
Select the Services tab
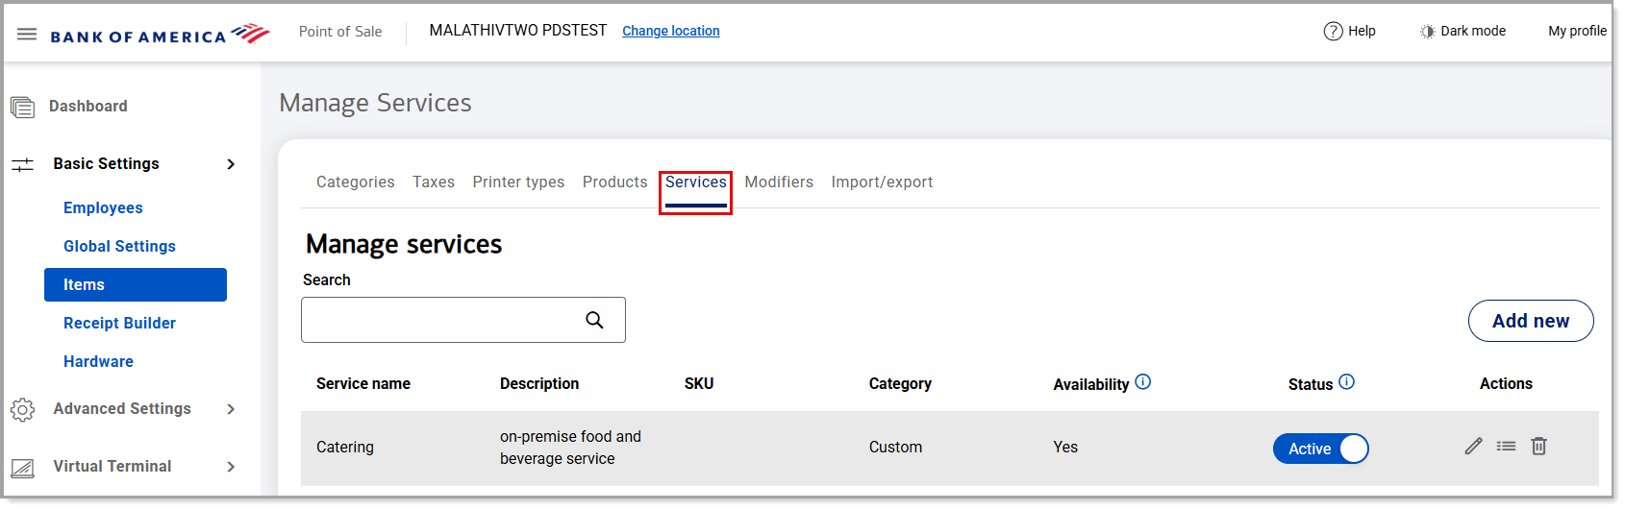696,182
